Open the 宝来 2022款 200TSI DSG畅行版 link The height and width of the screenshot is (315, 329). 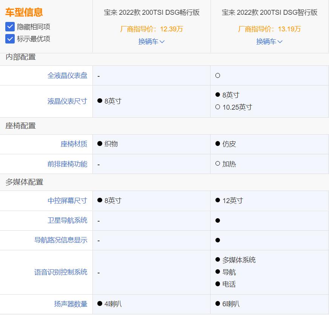pos(152,12)
